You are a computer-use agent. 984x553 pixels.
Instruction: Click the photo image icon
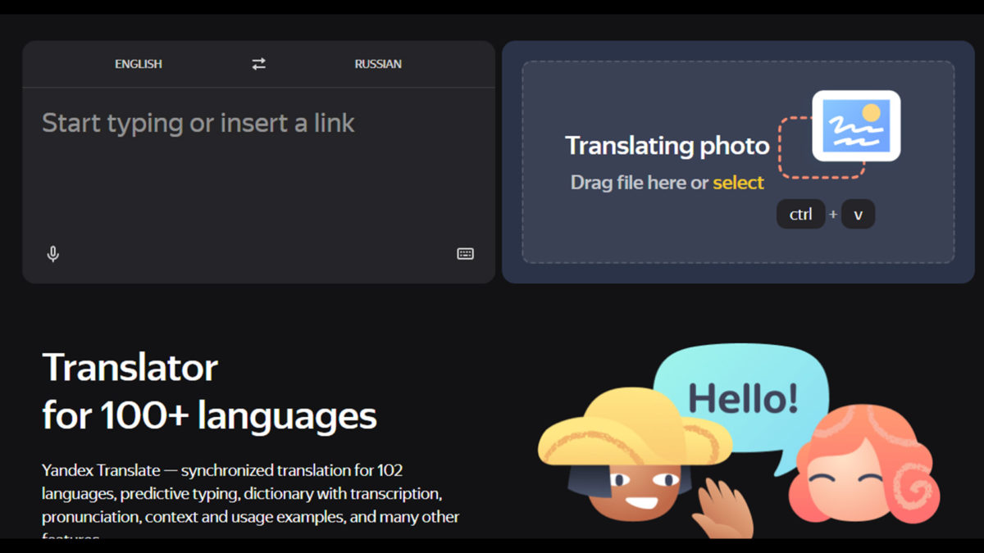coord(856,125)
